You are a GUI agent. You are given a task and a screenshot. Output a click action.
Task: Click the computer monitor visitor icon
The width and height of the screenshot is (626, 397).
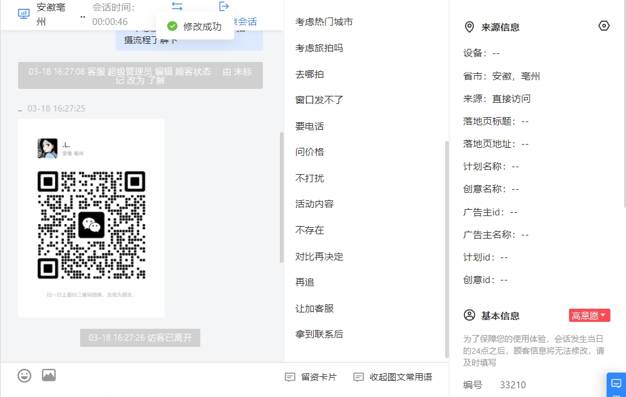24,14
